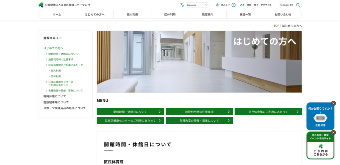340x165 pixels.
Task: Open sidebar item スポーツ関連用品の販売について
Action: point(65,108)
